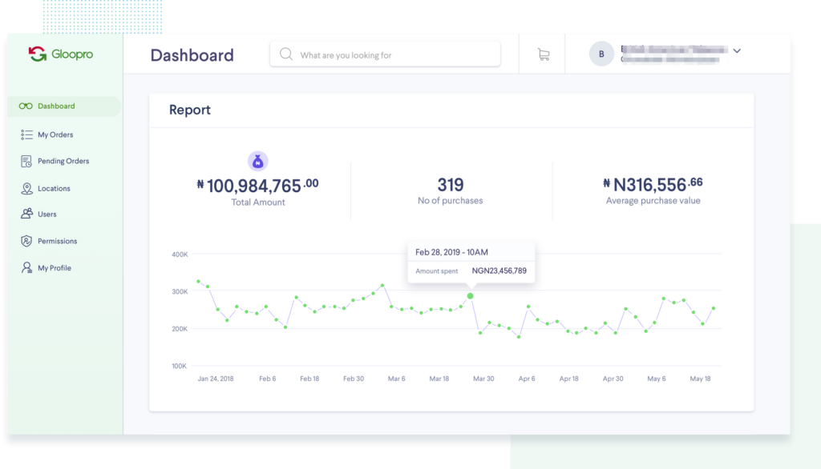Click the My Profile person icon
The image size is (821, 469).
click(x=26, y=268)
